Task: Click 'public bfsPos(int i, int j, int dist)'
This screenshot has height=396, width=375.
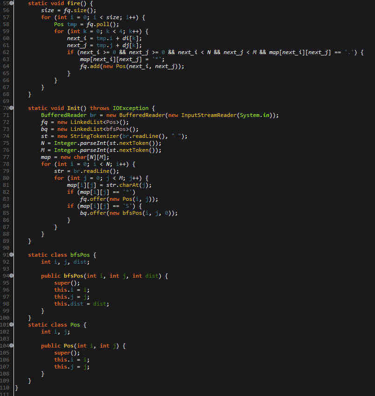Action: pos(101,276)
